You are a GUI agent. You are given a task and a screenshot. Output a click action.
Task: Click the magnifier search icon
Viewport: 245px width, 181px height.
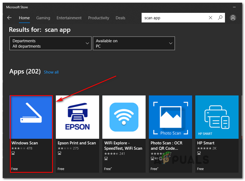tap(220, 18)
